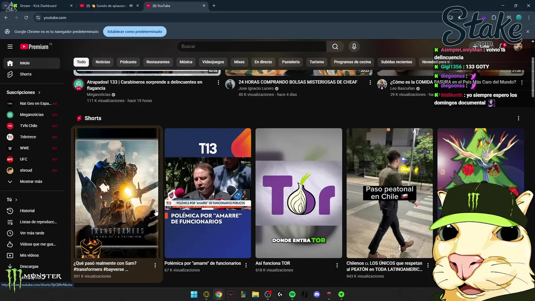Open options menu for Atrapados! 133 video

pyautogui.click(x=218, y=83)
